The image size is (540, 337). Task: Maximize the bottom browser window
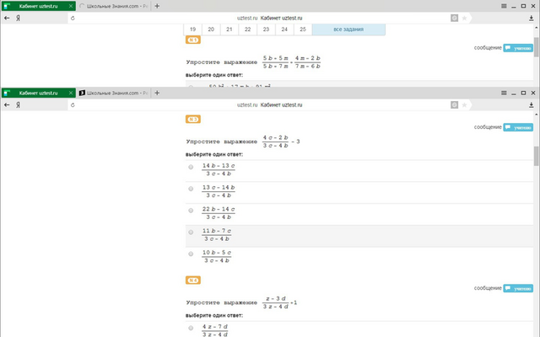(x=523, y=93)
